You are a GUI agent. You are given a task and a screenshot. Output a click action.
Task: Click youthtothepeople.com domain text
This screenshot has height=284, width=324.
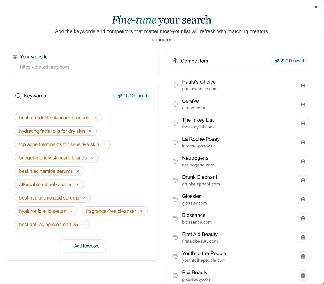point(204,260)
